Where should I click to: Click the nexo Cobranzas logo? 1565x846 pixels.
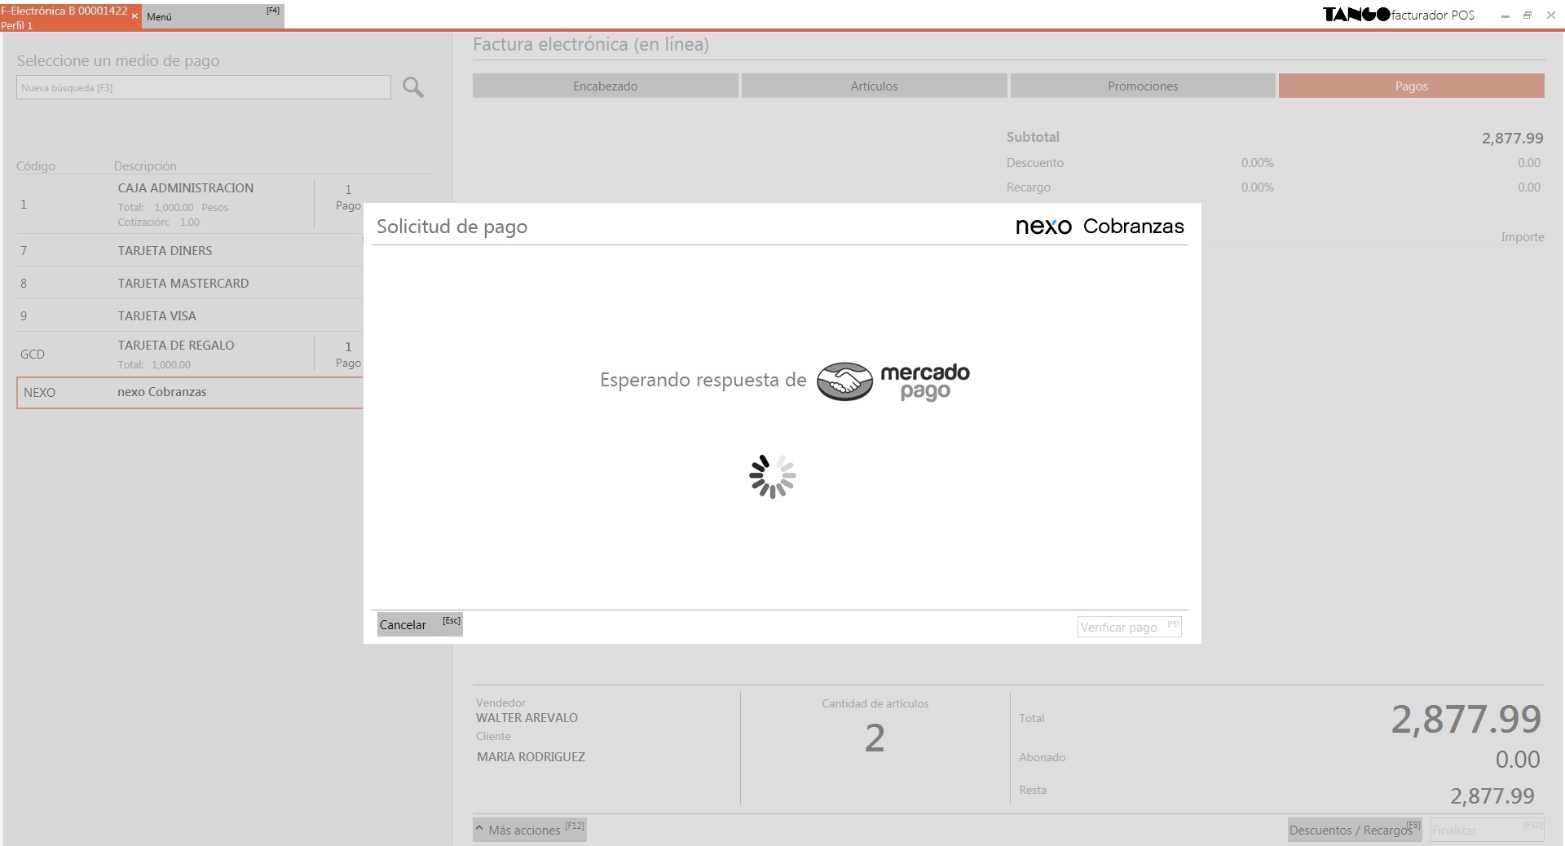pyautogui.click(x=1099, y=227)
